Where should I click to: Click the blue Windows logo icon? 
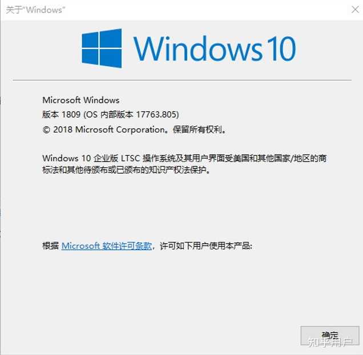coord(102,48)
